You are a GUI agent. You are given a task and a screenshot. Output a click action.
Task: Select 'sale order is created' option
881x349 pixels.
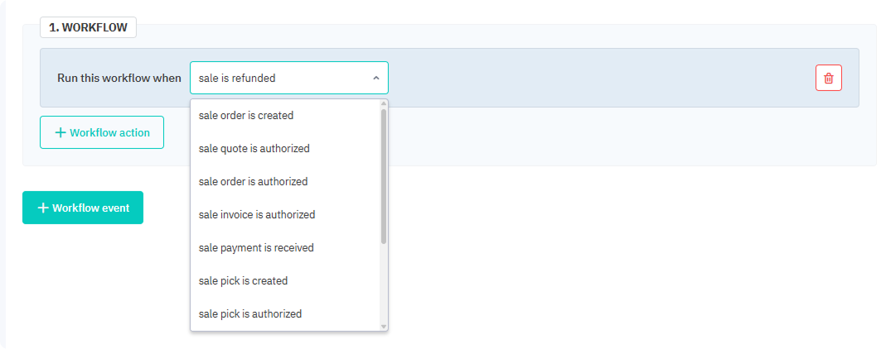(246, 116)
